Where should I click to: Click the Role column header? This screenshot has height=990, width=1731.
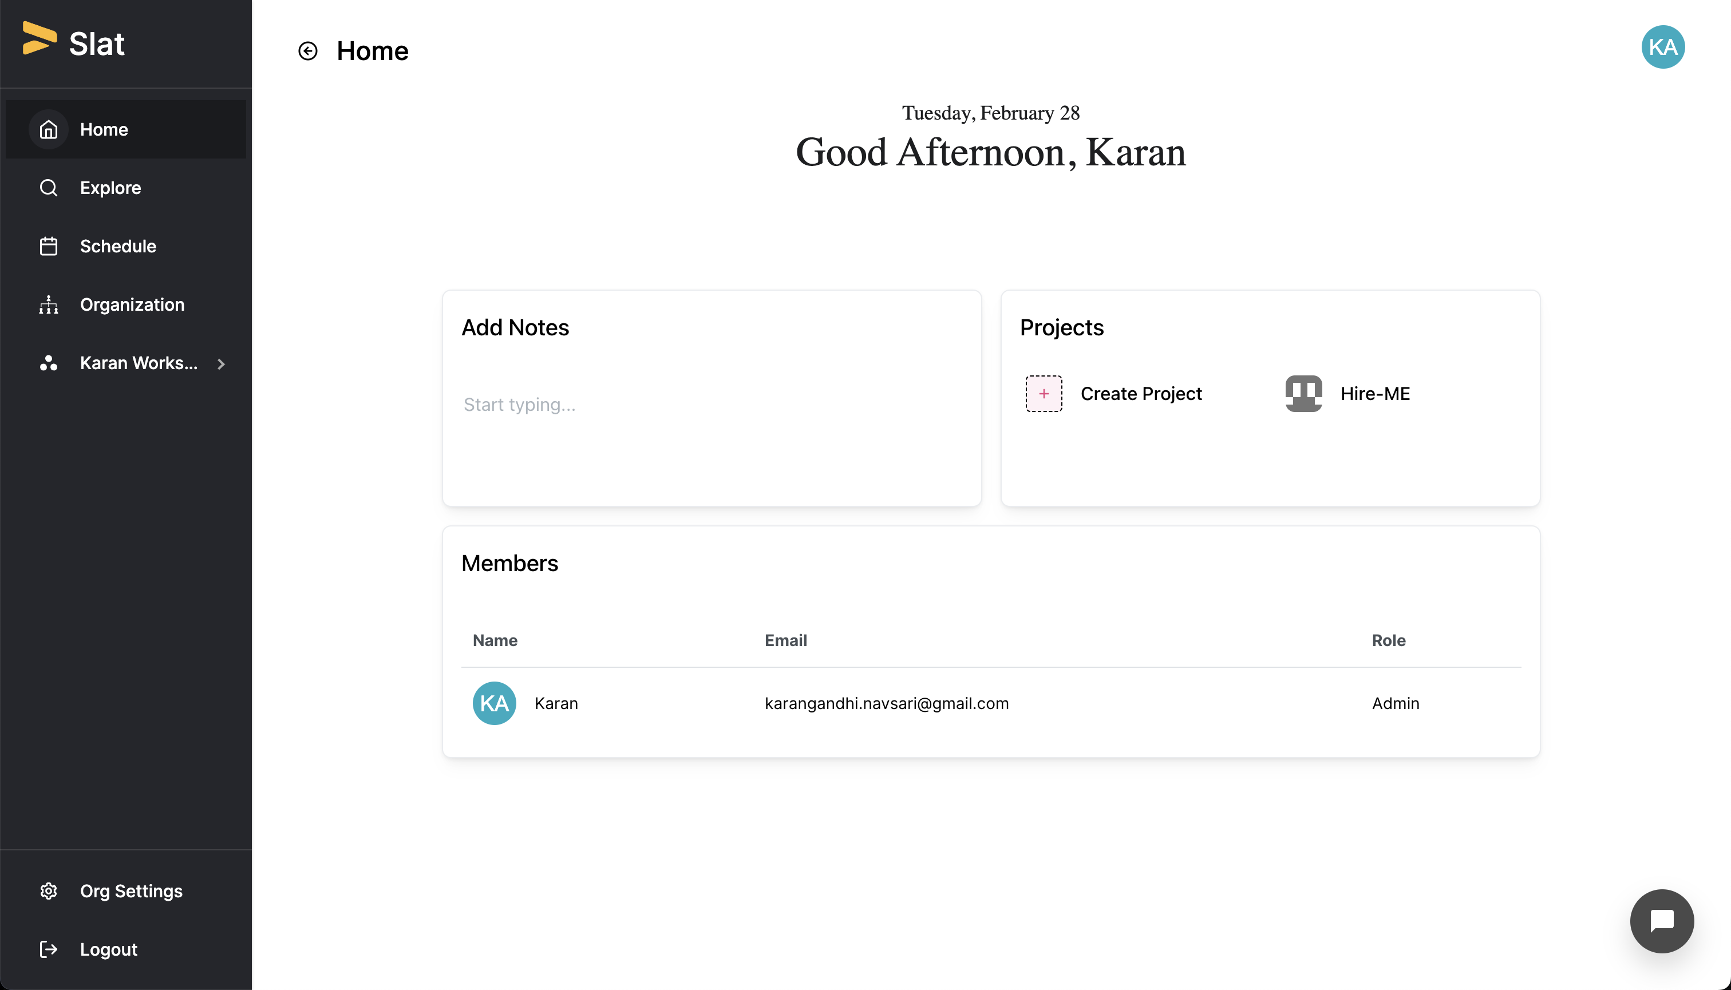pos(1388,640)
